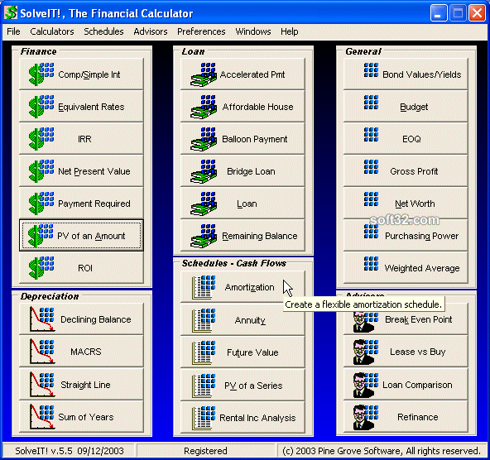Open the Weighted Average calculator

pyautogui.click(x=406, y=268)
